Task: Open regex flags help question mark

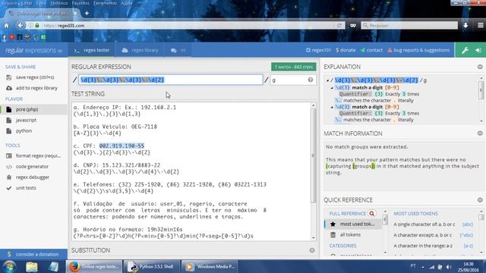Action: (x=311, y=80)
